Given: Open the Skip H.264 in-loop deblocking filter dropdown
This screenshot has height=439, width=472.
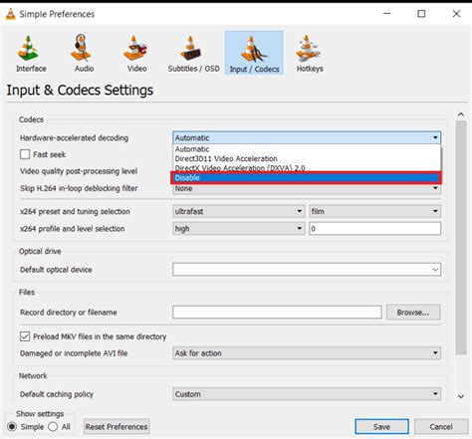Looking at the screenshot, I should click(307, 188).
